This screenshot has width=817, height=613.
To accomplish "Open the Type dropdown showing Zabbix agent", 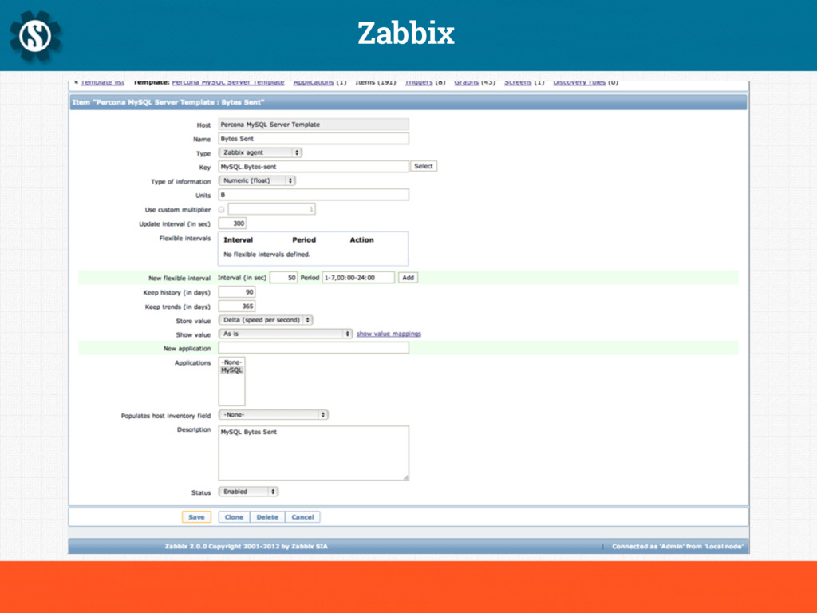I will (x=260, y=152).
